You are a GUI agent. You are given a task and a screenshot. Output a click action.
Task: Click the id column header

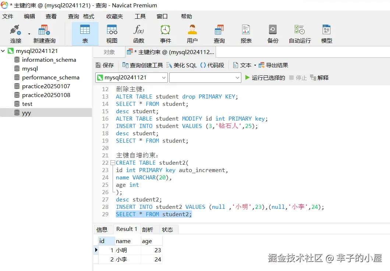point(107,241)
